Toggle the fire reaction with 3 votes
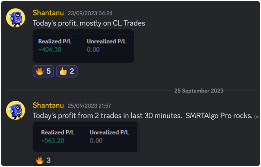The height and width of the screenshot is (167, 261). click(43, 160)
